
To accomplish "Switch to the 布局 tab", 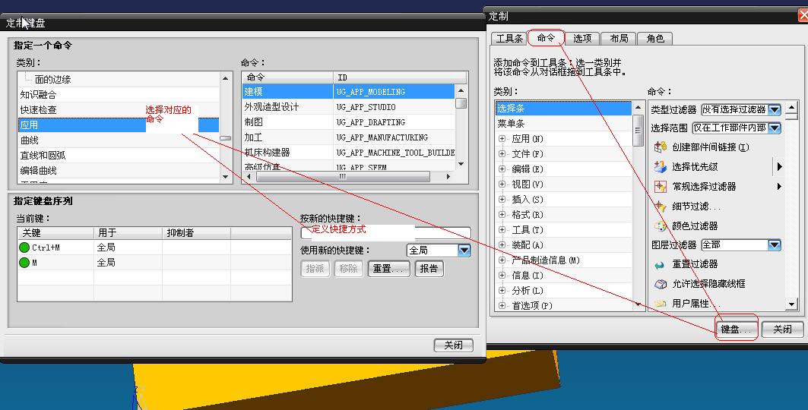I will pos(619,39).
